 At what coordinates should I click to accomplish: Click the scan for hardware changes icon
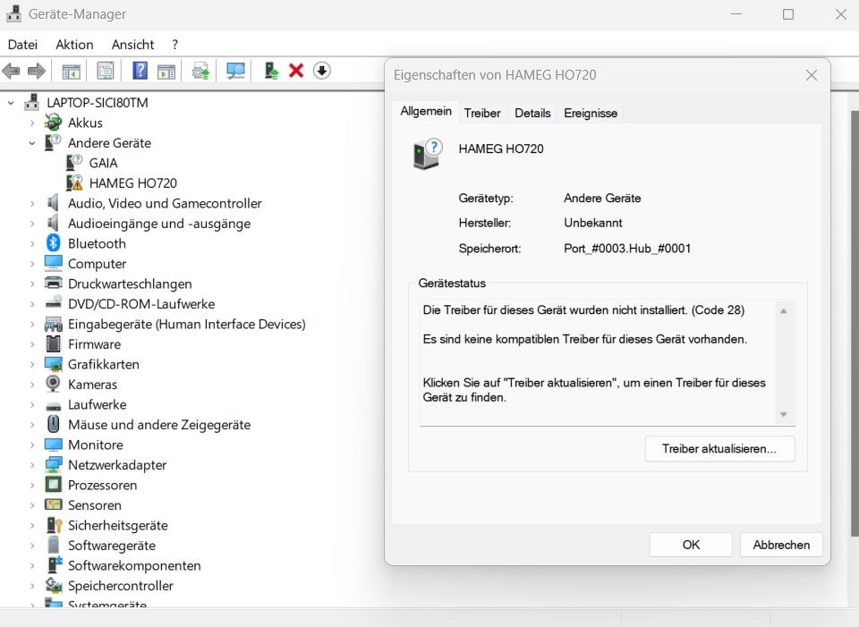click(x=236, y=71)
